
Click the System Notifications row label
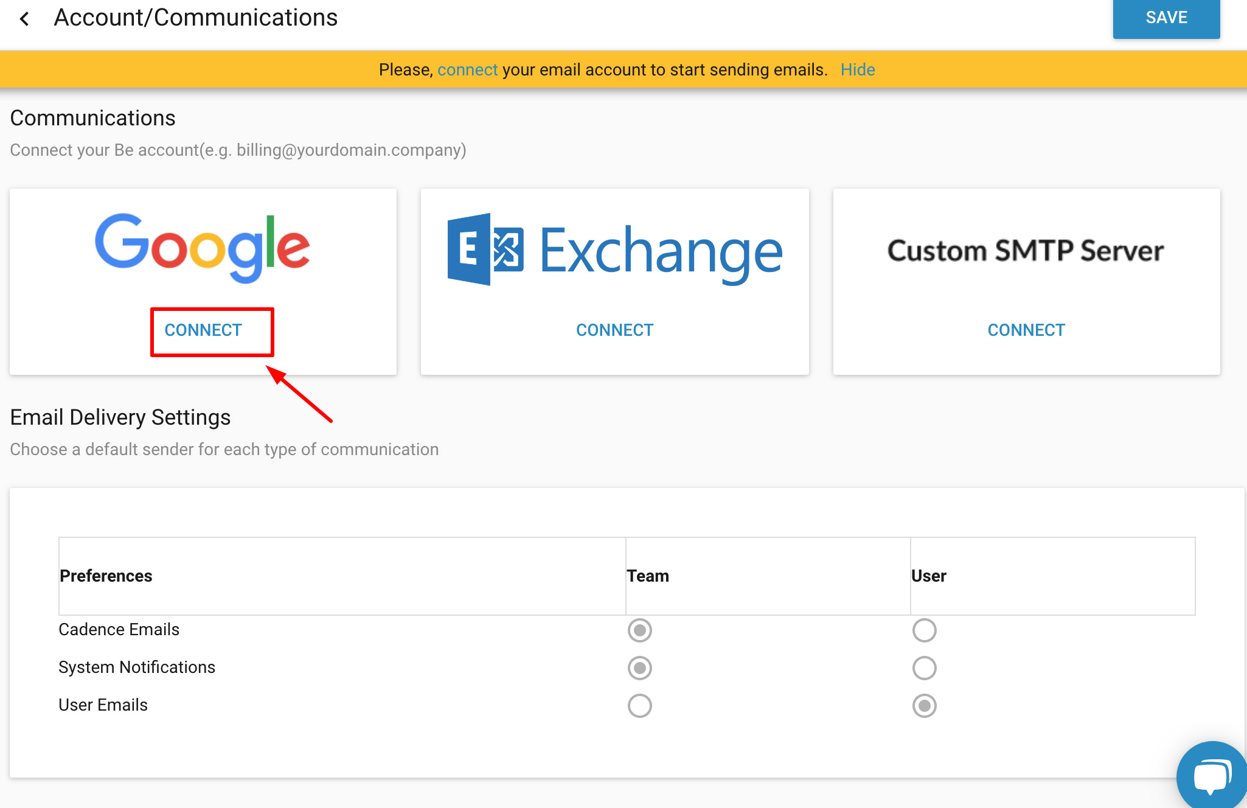pos(137,667)
